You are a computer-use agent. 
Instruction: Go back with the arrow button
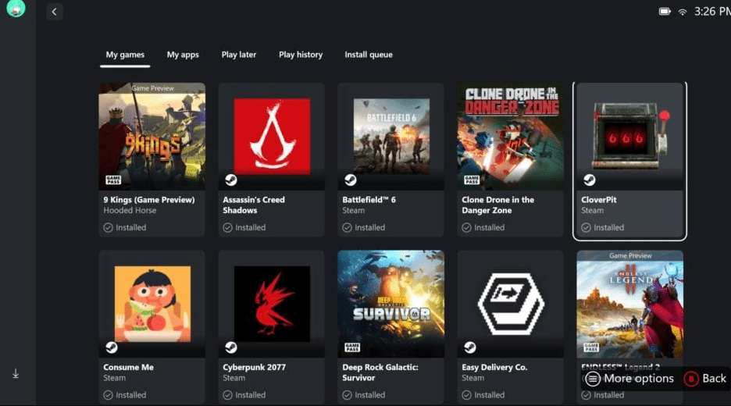55,12
